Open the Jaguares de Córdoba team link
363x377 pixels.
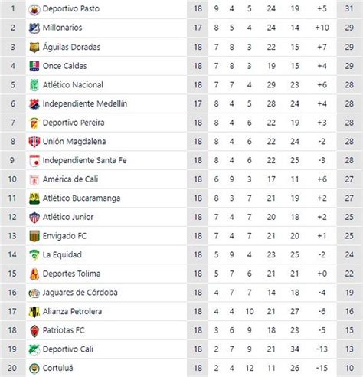pos(80,293)
